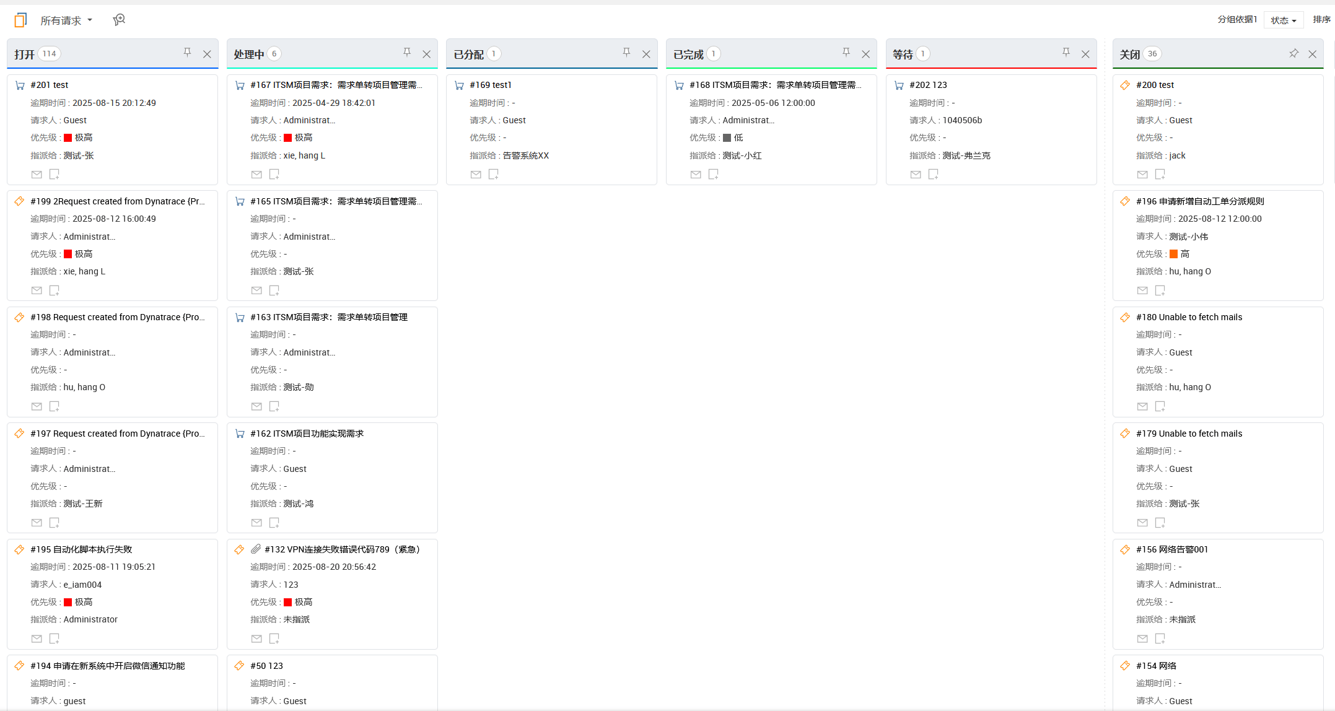Open the 状态 group-by dropdown

tap(1284, 20)
